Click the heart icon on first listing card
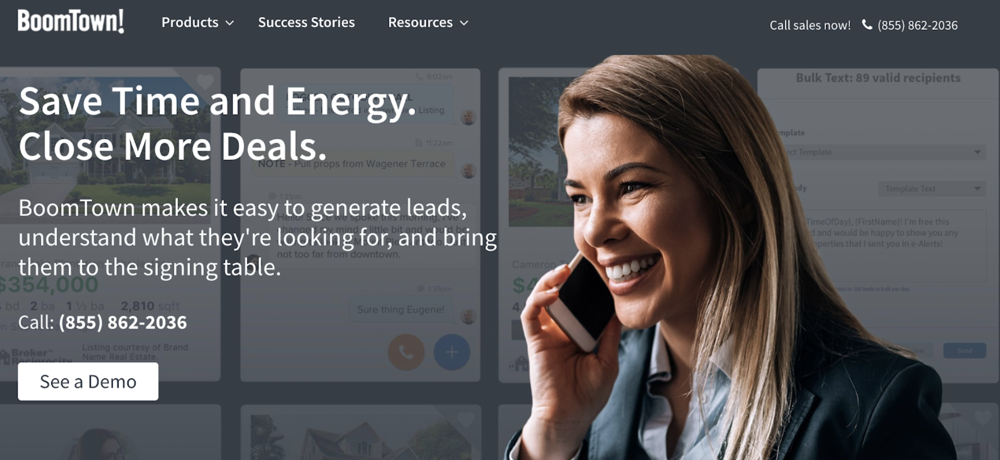This screenshot has width=1000, height=460. (x=205, y=82)
